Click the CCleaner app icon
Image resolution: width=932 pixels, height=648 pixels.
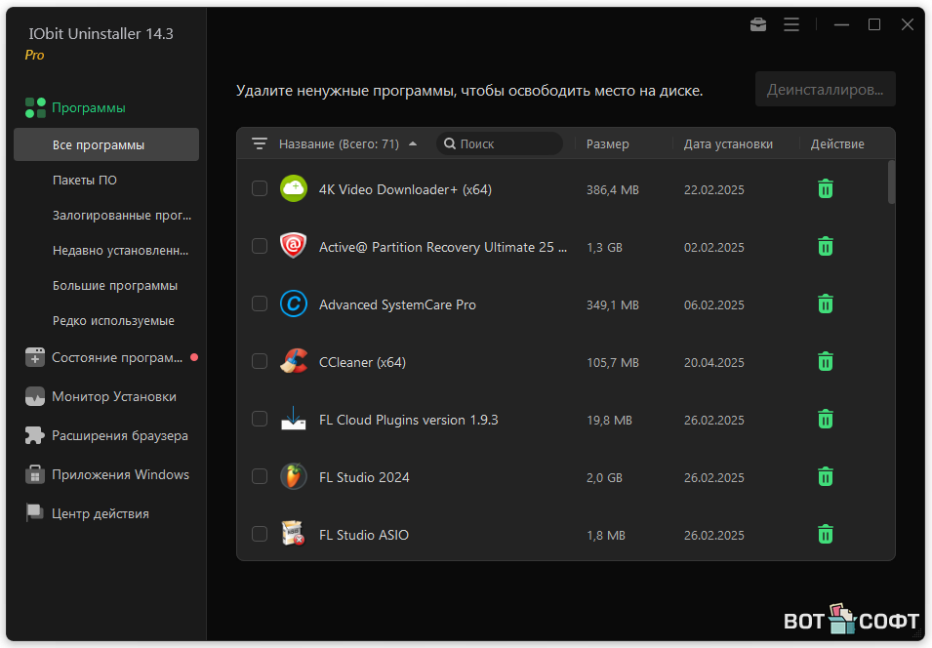pos(294,361)
